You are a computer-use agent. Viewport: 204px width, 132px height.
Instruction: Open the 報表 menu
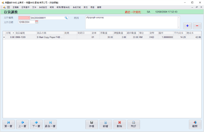tap(52, 7)
